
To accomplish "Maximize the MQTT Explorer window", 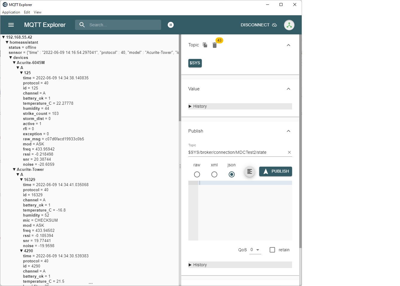I will (281, 4).
